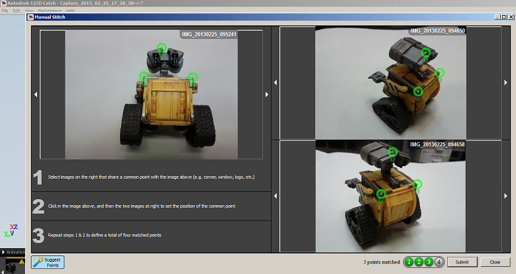Click the IMG_20130225_094658 image label
Screen dimensions: 516x274
437,144
